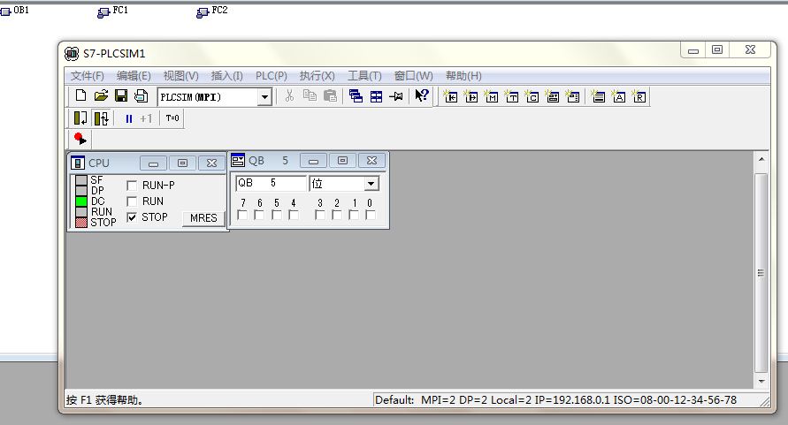
Task: Click the cascade windows toolbar icon
Action: (x=356, y=96)
